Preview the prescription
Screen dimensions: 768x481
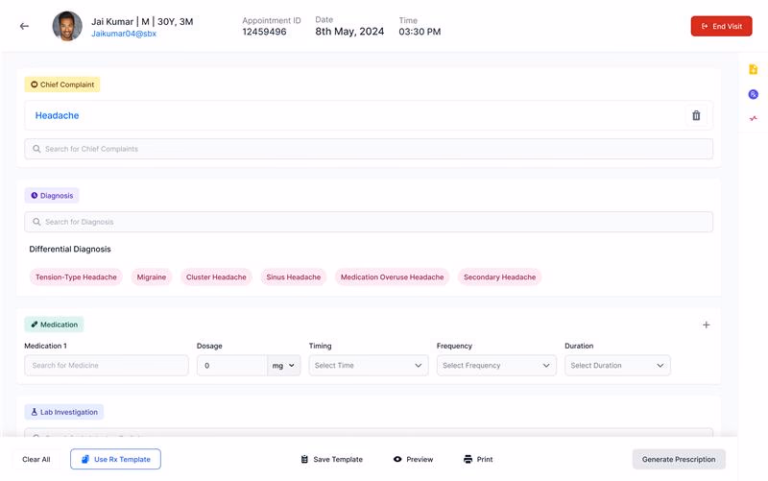(x=414, y=460)
